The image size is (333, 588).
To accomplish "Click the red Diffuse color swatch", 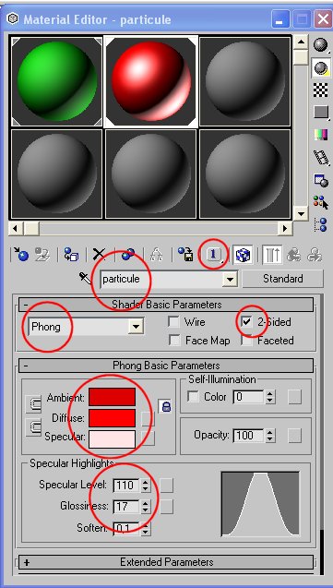I will click(112, 418).
